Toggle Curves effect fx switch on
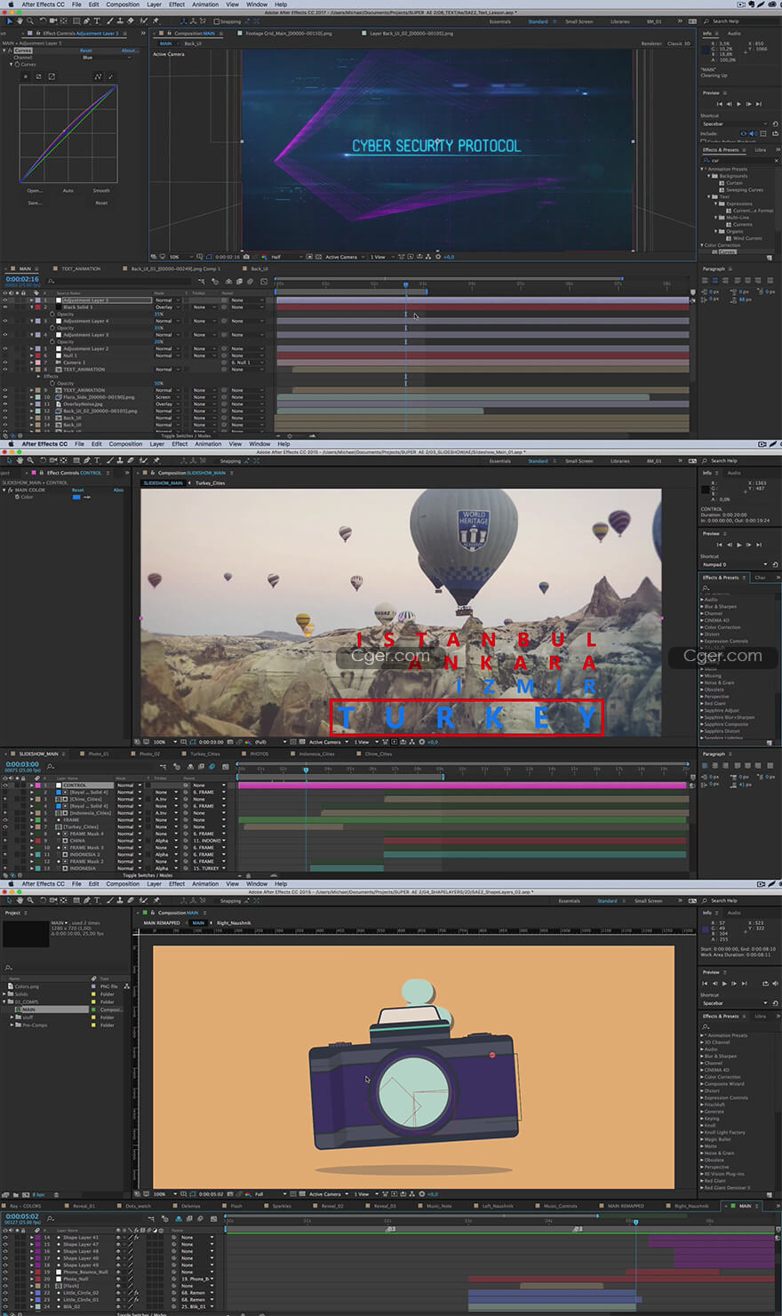Screen dimensions: 782x1316 (x=10, y=51)
